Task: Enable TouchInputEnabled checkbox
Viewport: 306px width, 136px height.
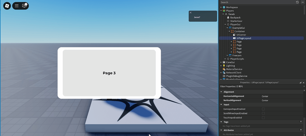Action: pos(263,118)
